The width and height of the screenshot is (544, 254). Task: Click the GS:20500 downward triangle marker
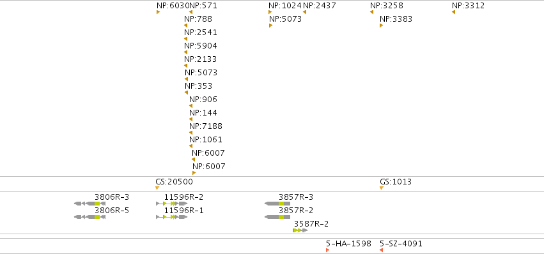157,188
